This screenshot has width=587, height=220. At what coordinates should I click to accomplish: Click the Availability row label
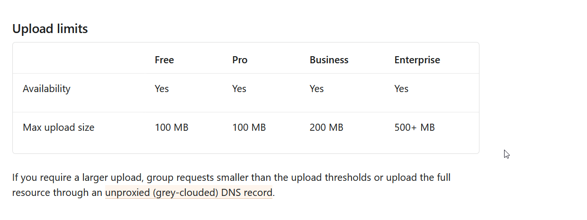[x=46, y=89]
